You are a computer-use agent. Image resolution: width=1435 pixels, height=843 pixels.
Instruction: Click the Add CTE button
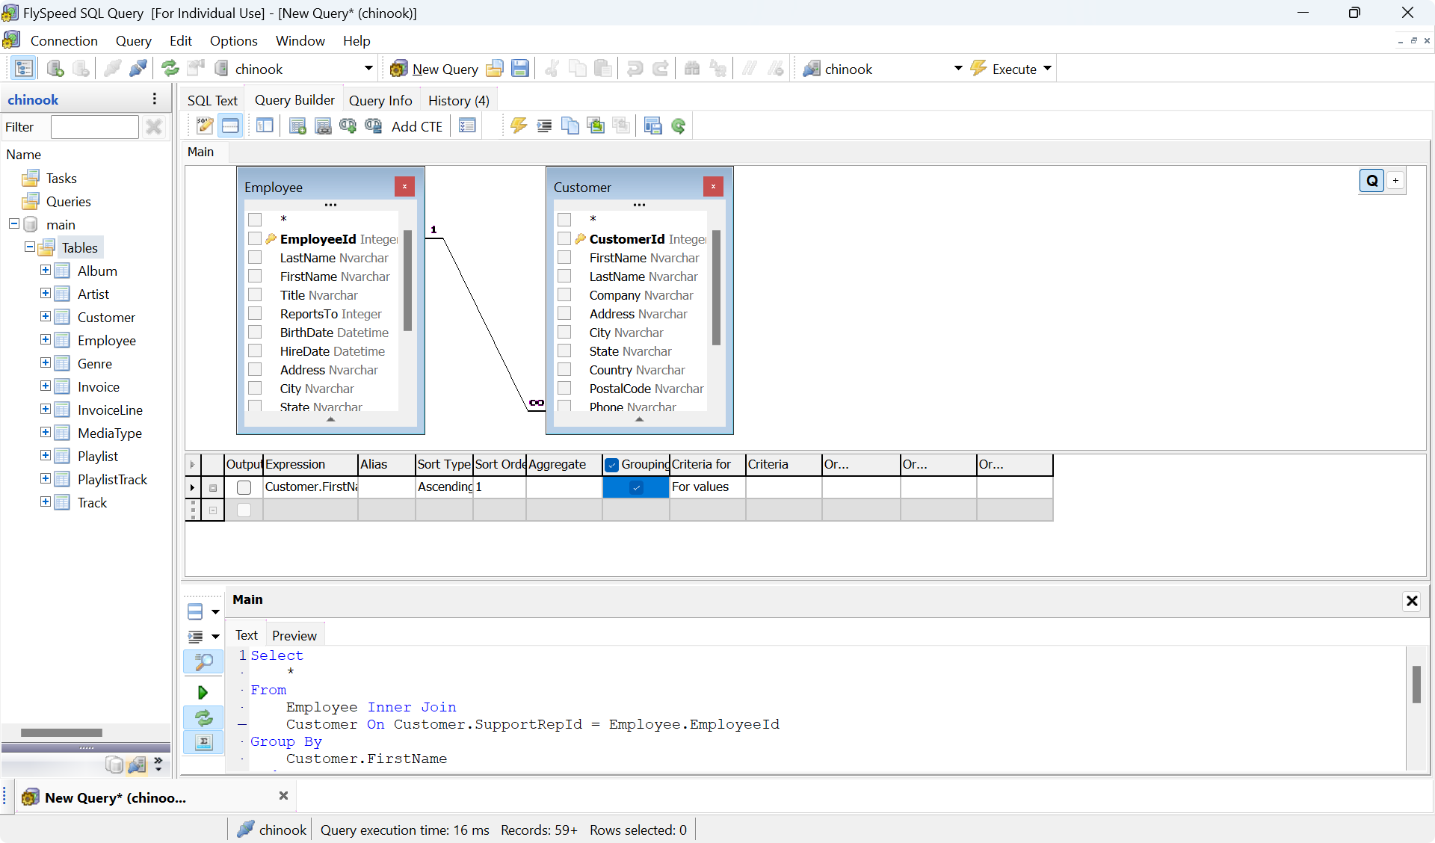click(416, 126)
